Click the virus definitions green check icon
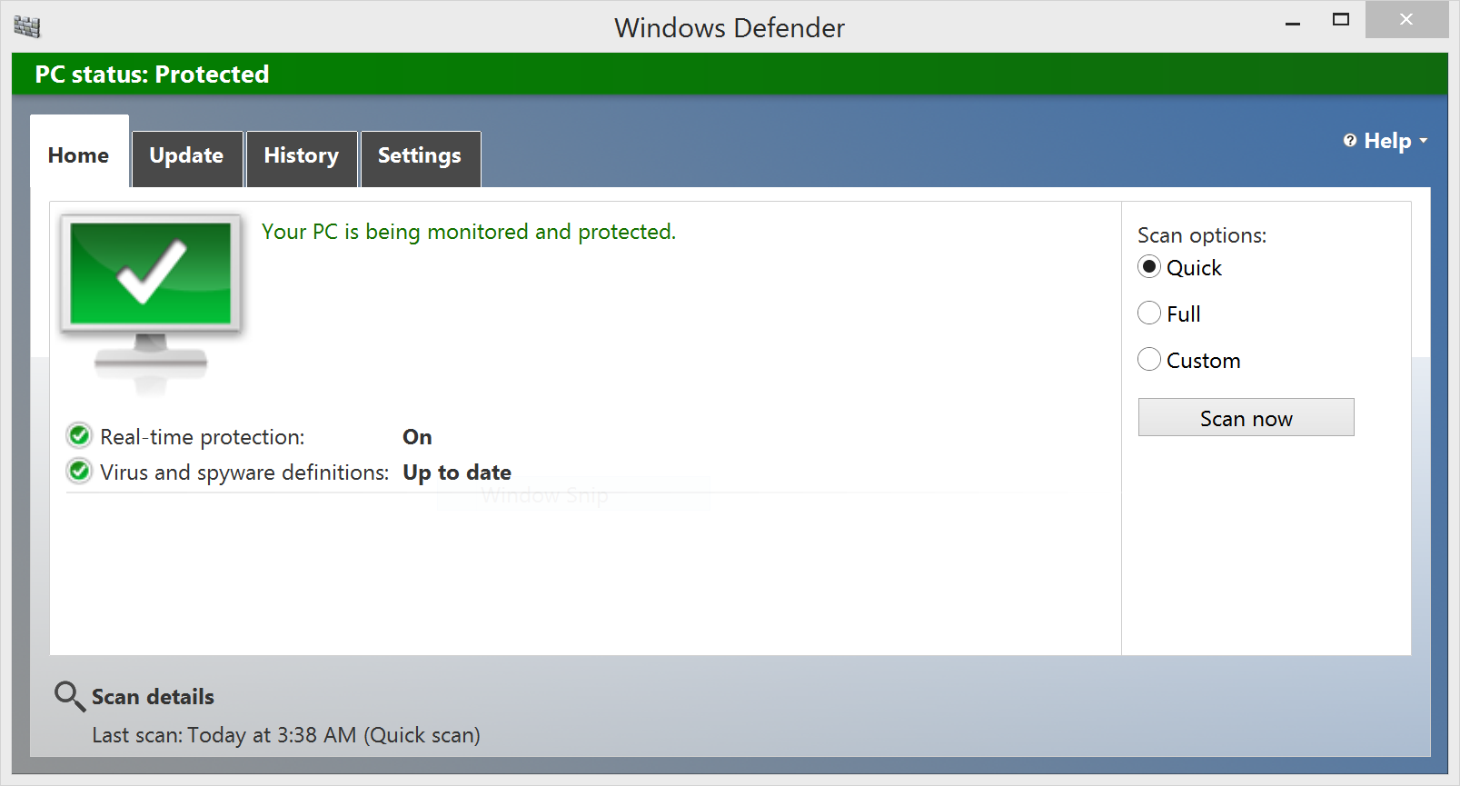The image size is (1460, 786). tap(80, 472)
